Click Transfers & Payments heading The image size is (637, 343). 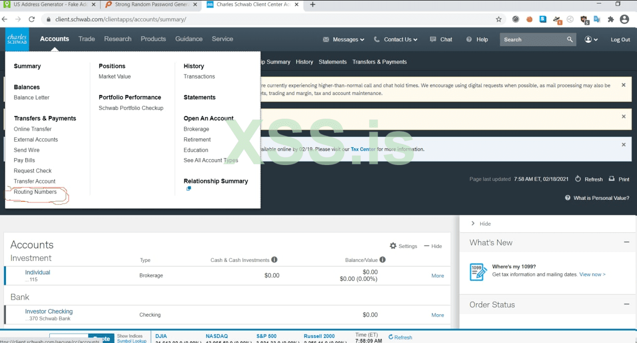45,118
